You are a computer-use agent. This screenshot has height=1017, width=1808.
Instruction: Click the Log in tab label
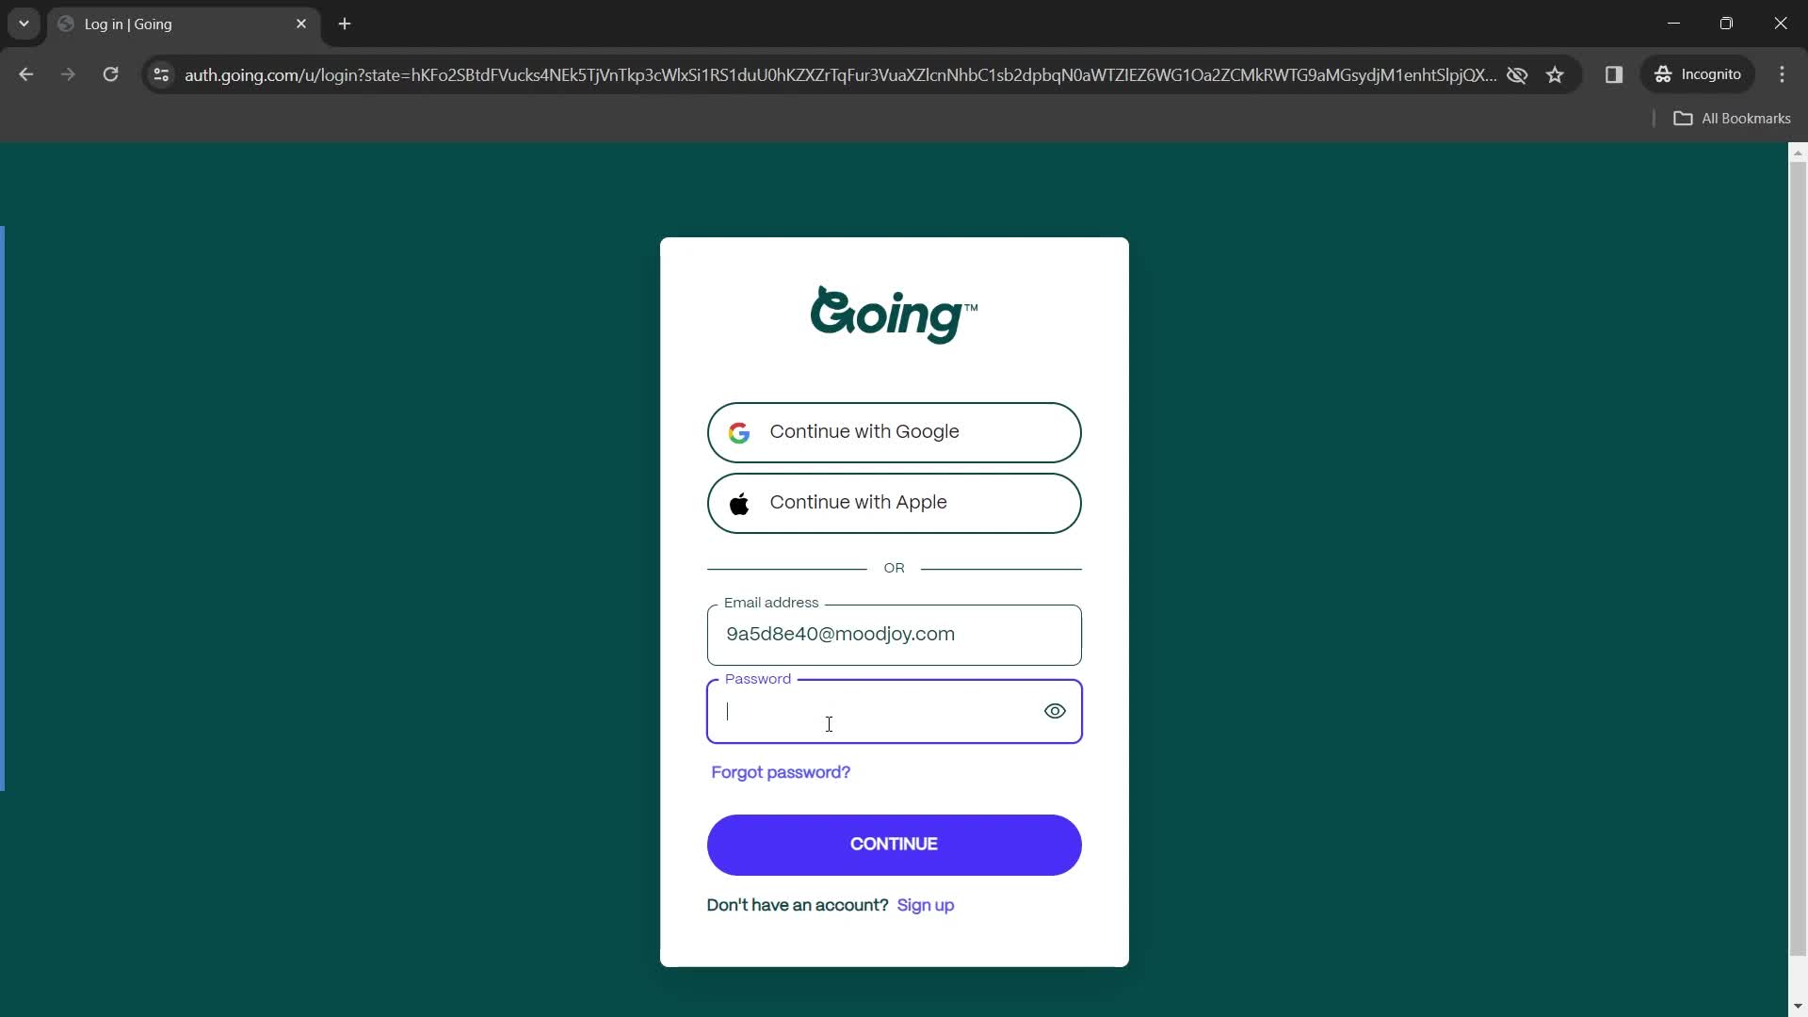pyautogui.click(x=129, y=24)
